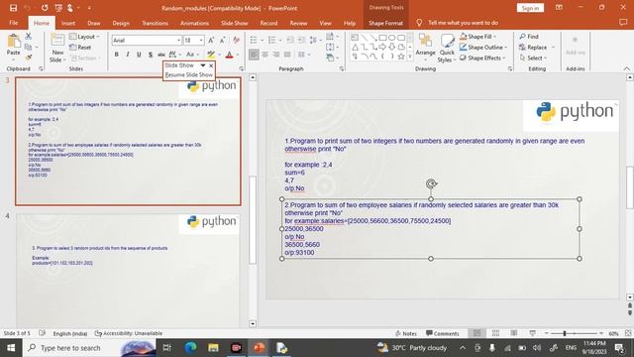Clear all formatting icon
634x357 pixels.
pos(237,40)
